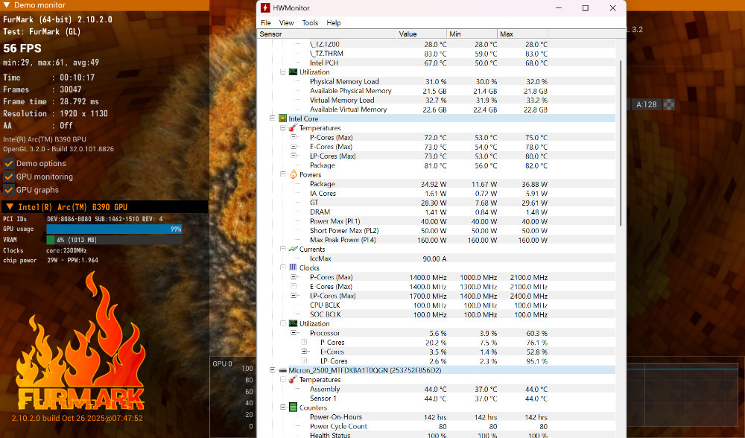The height and width of the screenshot is (438, 745).
Task: Expand the P-Cores (Max) temperature row
Action: (294, 137)
